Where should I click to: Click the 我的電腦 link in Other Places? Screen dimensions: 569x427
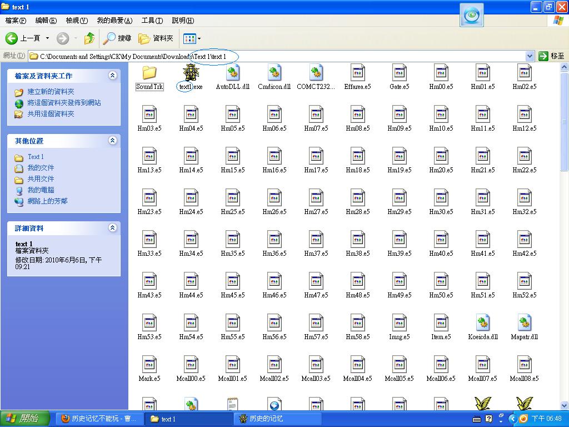pyautogui.click(x=41, y=190)
